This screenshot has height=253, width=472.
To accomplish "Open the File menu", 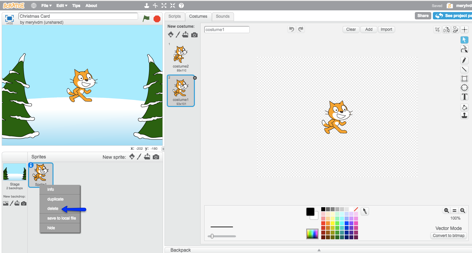I will pos(46,6).
